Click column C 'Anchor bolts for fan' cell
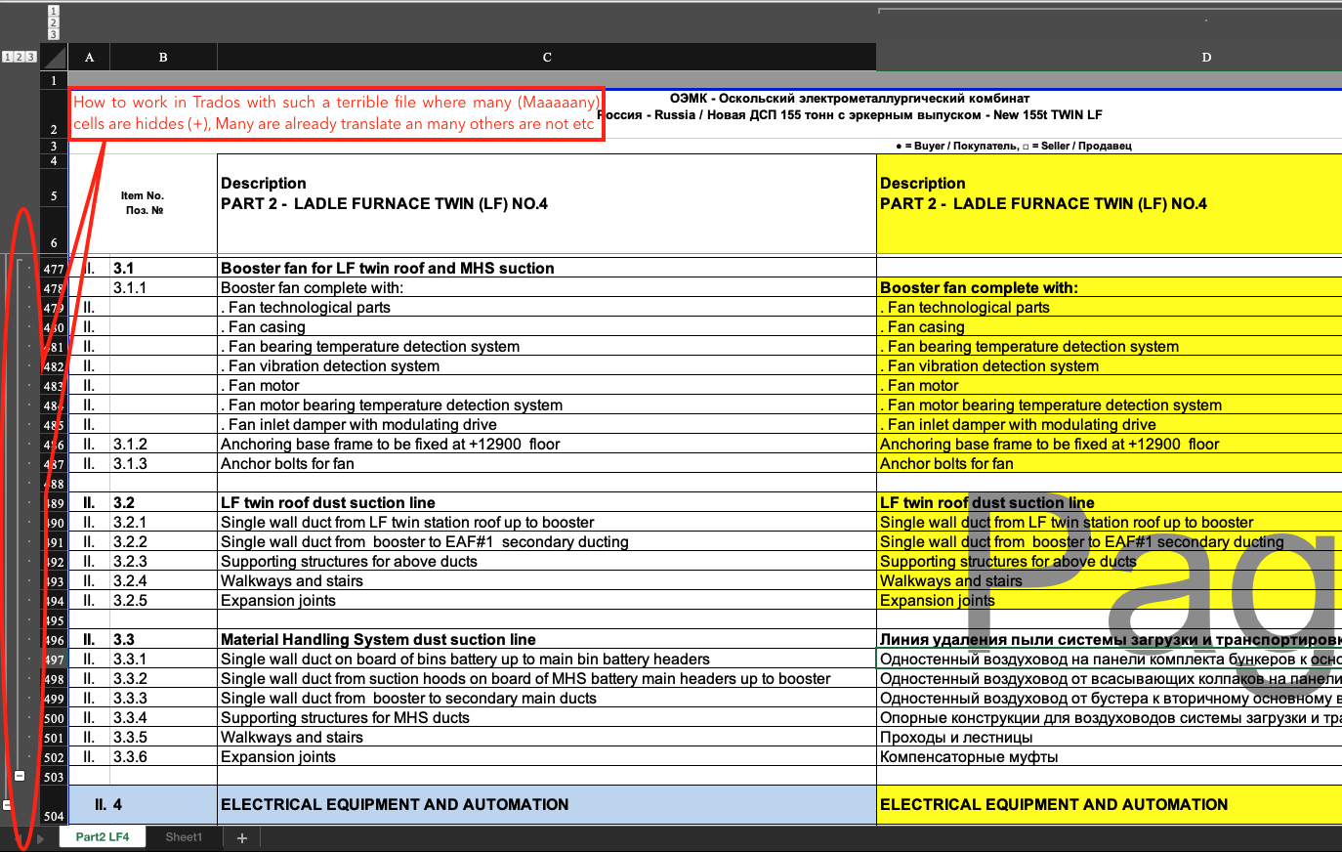Viewport: 1342px width, 852px height. [547, 463]
